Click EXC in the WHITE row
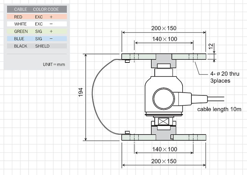 tap(39, 24)
